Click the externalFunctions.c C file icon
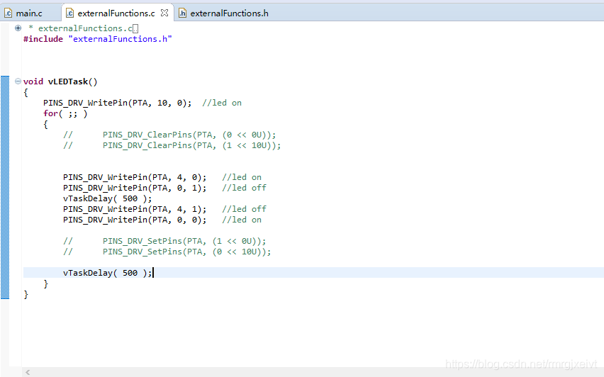Image resolution: width=604 pixels, height=377 pixels. [69, 13]
